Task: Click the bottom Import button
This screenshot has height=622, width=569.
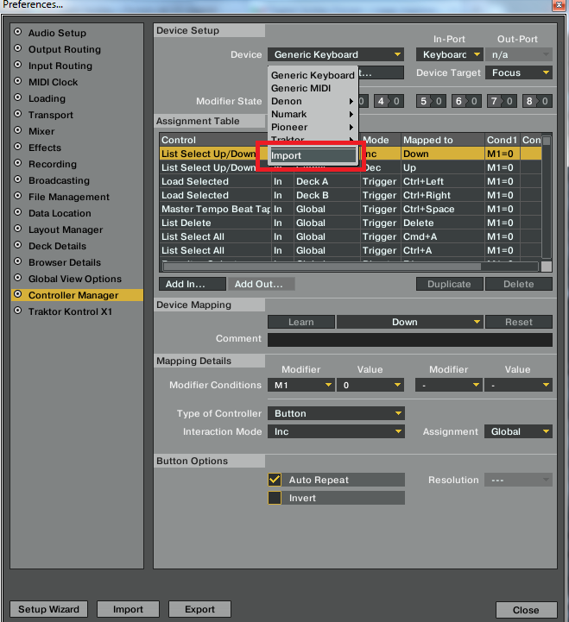Action: pyautogui.click(x=128, y=609)
